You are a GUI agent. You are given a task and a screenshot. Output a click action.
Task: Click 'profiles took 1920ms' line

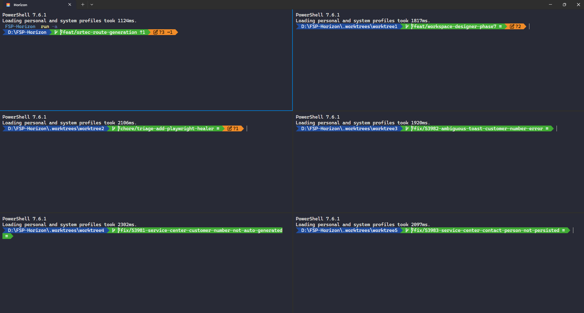[x=363, y=123]
